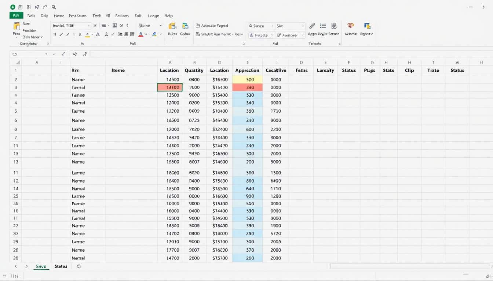Viewport: 493px width, 281px height.
Task: Expand the Compicter group dialog launcher
Action: (x=48, y=44)
